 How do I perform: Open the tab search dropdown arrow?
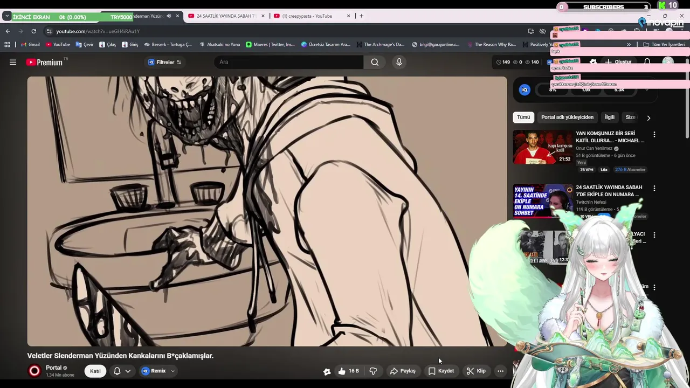click(x=6, y=16)
